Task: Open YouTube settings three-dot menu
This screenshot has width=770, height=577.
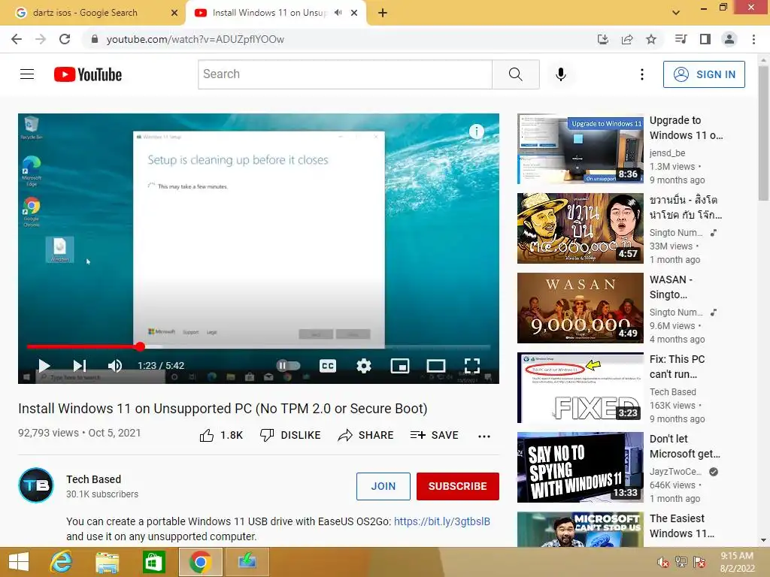Action: click(642, 74)
